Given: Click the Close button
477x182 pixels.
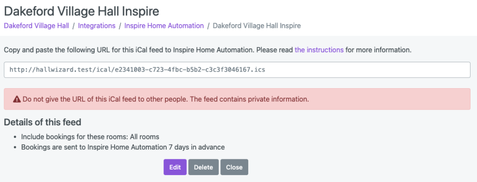Looking at the screenshot, I should (234, 167).
